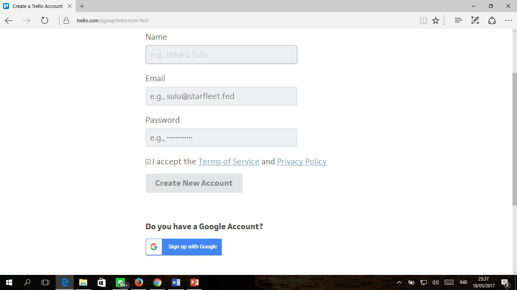This screenshot has width=517, height=290.
Task: Add page to favorites star icon
Action: pos(436,21)
